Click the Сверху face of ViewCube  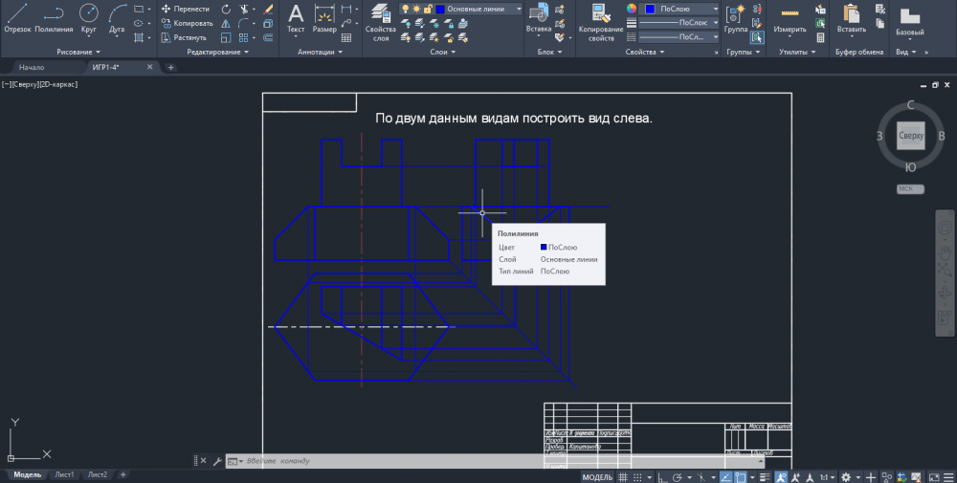(x=911, y=136)
